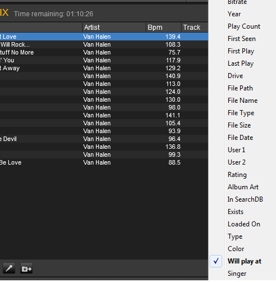Viewport: 276px width, 282px height.
Task: Sort by the Artist column header
Action: 114,28
